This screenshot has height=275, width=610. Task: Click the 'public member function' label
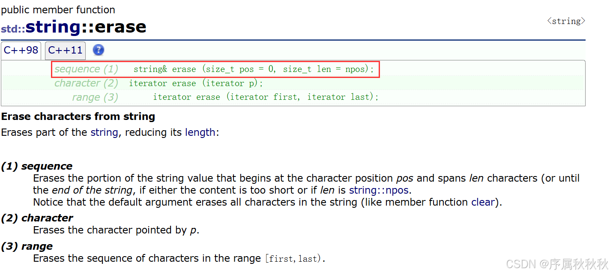58,10
